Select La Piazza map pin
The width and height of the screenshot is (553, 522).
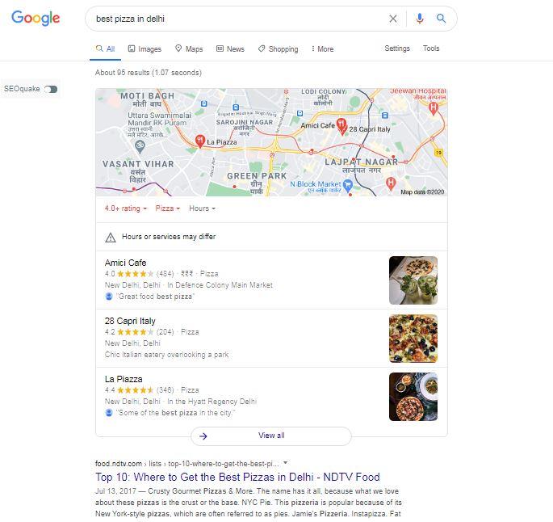tap(200, 141)
